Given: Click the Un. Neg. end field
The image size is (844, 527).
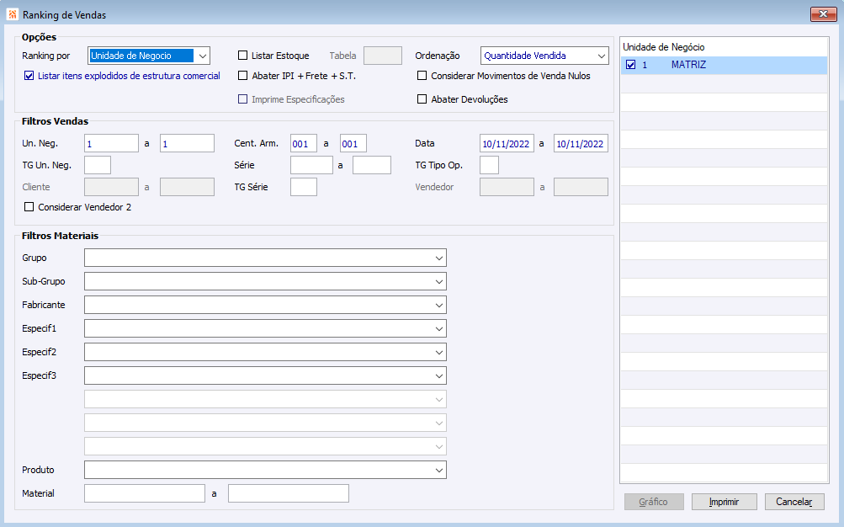Looking at the screenshot, I should pyautogui.click(x=187, y=143).
